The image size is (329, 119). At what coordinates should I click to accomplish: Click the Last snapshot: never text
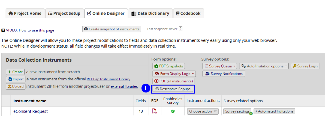coord(162,29)
